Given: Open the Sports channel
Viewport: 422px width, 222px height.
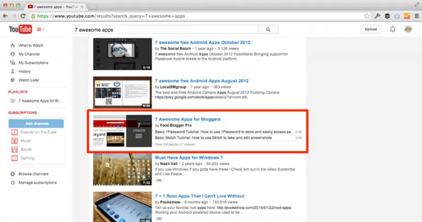Looking at the screenshot, I should click(26, 150).
